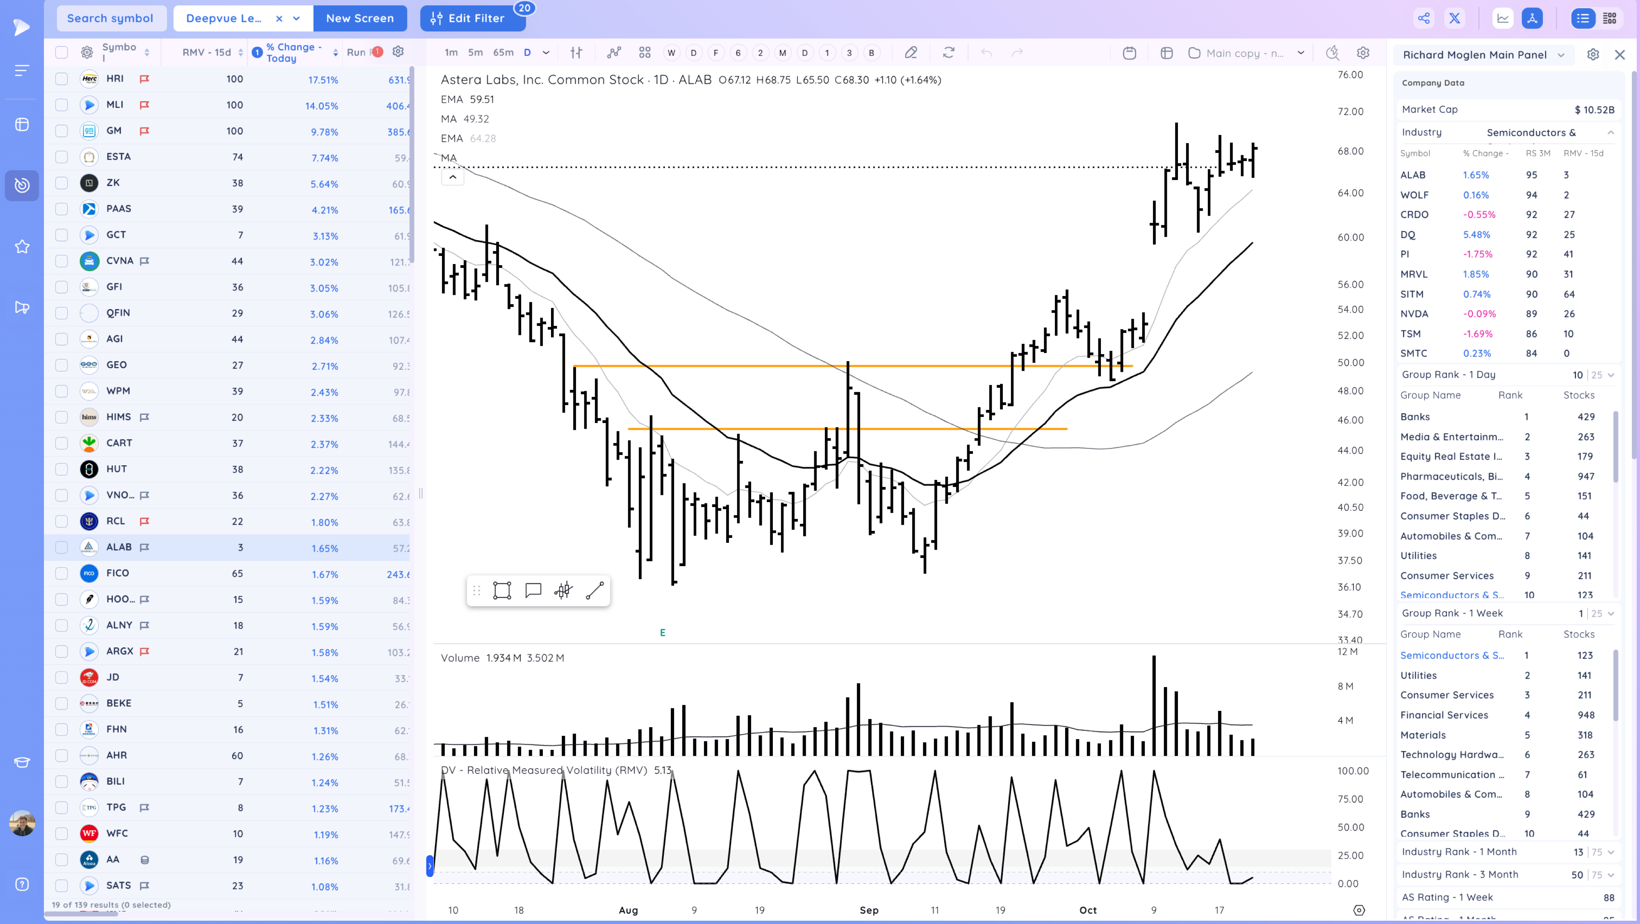
Task: Add a comment annotation tool
Action: [533, 591]
